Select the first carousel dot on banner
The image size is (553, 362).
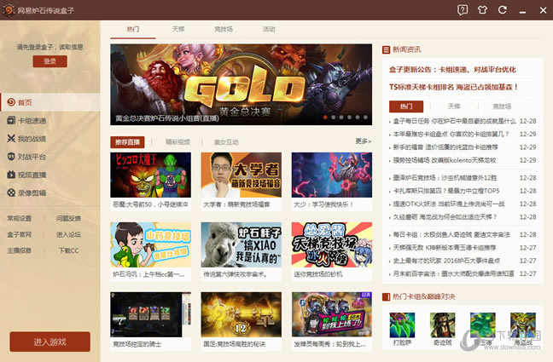326,118
